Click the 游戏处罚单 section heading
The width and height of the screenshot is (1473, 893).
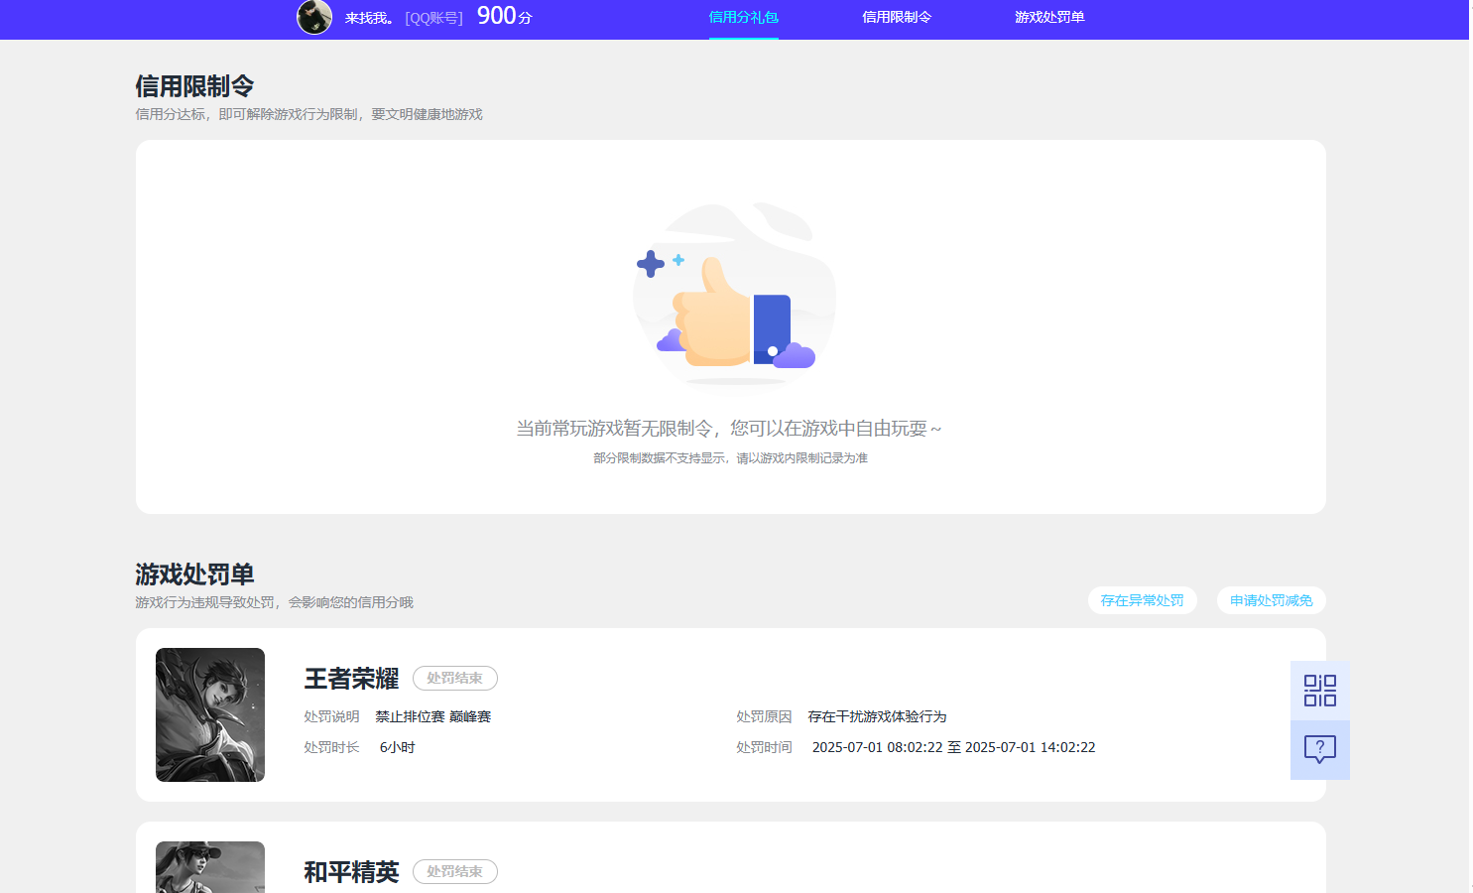[194, 574]
